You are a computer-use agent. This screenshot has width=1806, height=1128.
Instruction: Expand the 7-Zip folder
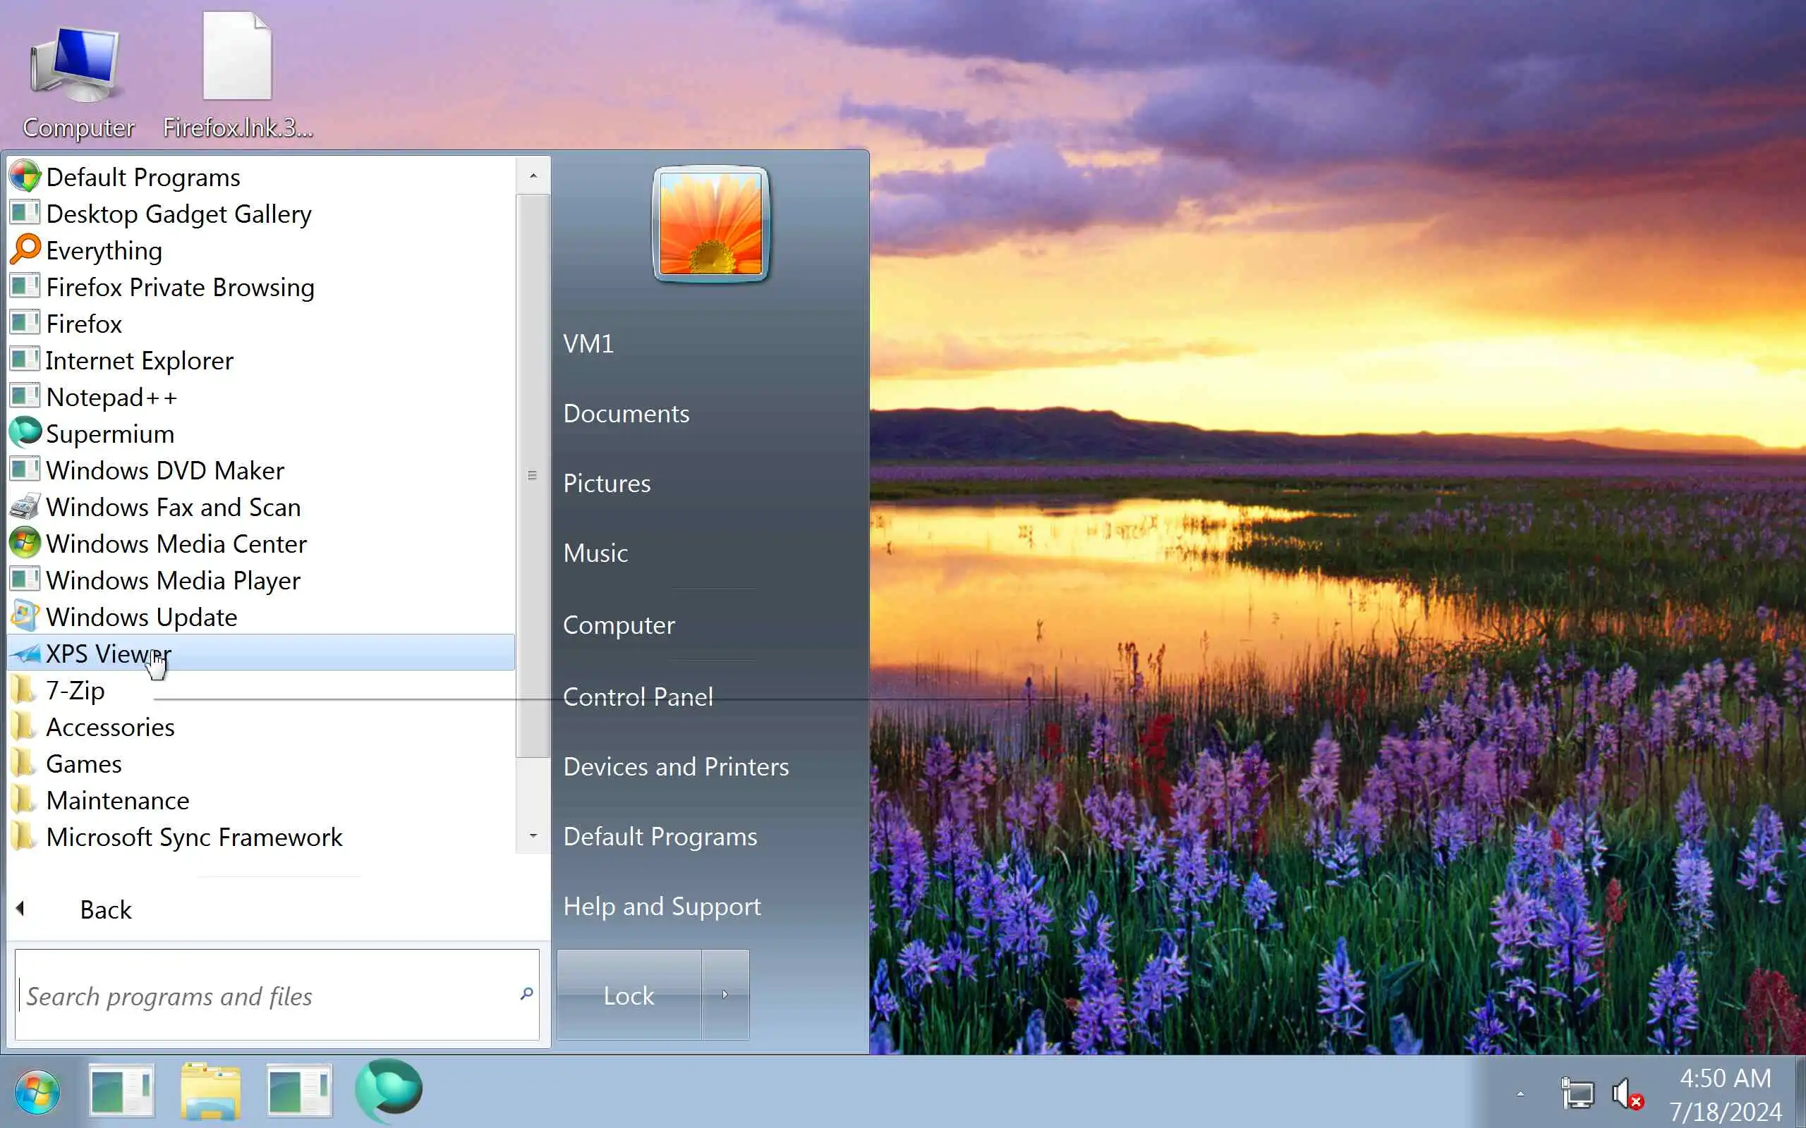coord(75,690)
